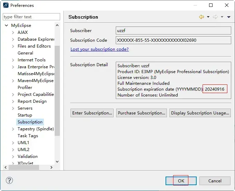Expand the Validation node
The image size is (235, 191).
pos(13,157)
